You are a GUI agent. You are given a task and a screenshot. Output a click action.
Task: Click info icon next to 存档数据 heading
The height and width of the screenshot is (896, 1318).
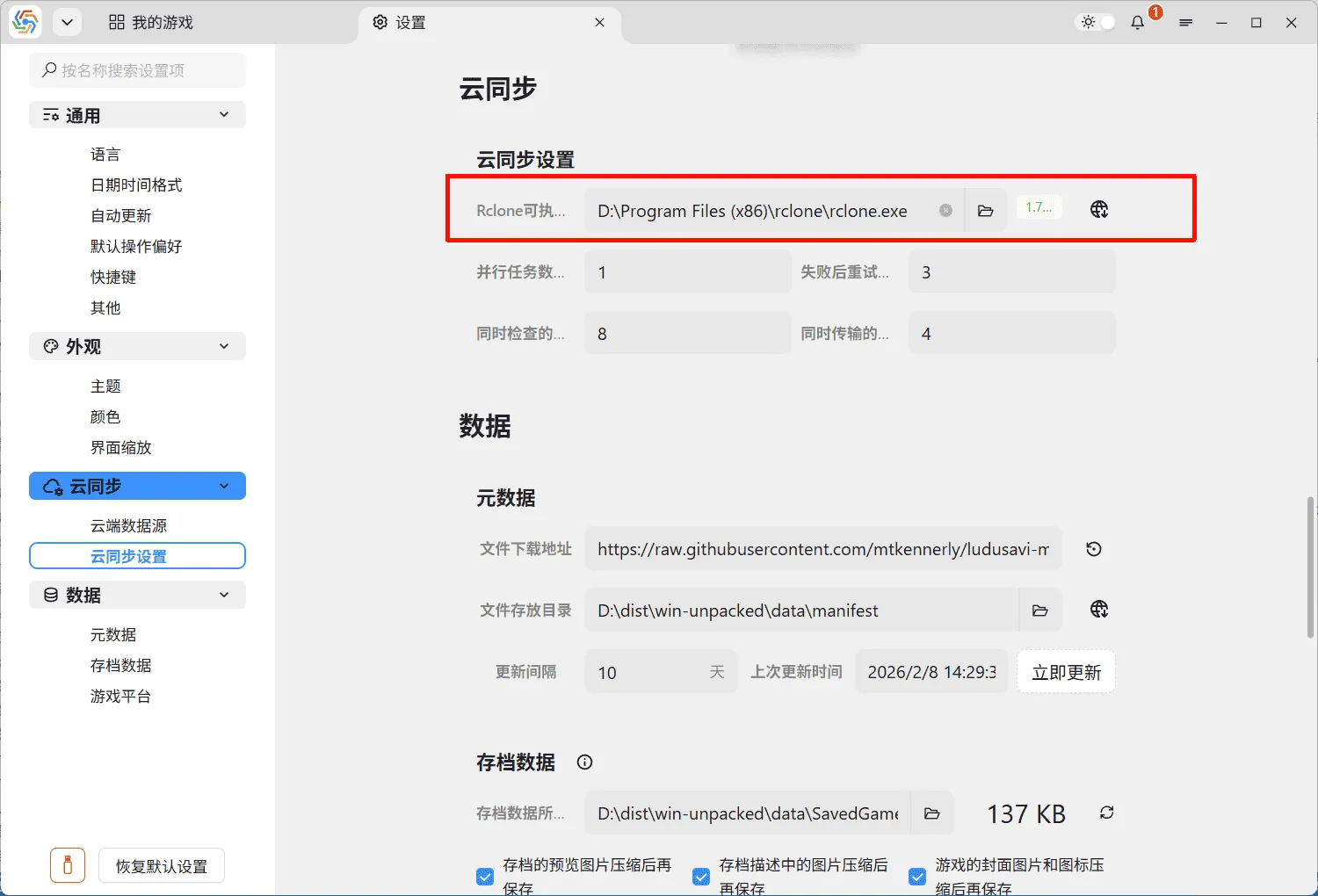(583, 762)
